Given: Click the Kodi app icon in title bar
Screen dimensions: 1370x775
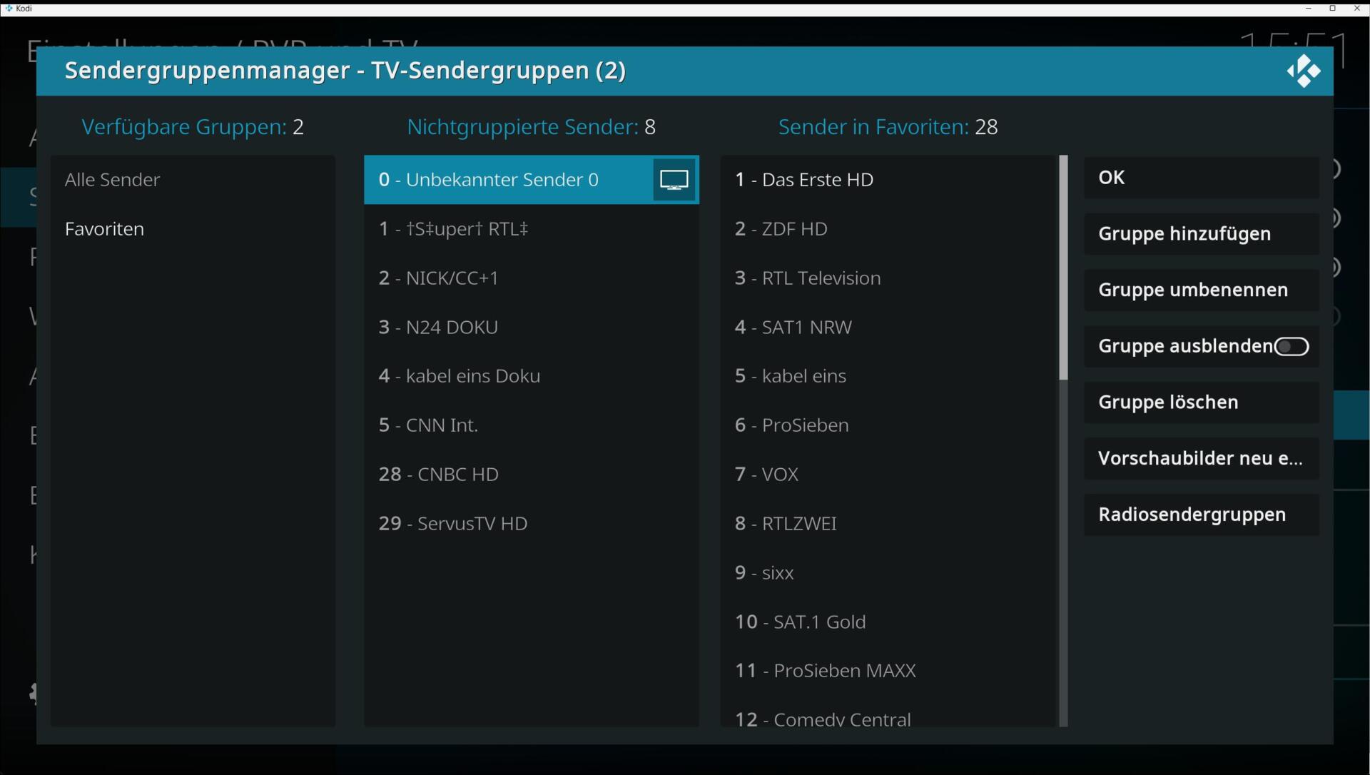Looking at the screenshot, I should (9, 9).
